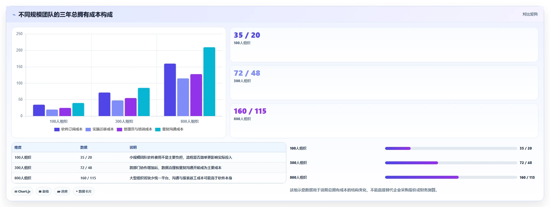Click the 300人组织 progress bar
This screenshot has height=207, width=550.
(451, 163)
